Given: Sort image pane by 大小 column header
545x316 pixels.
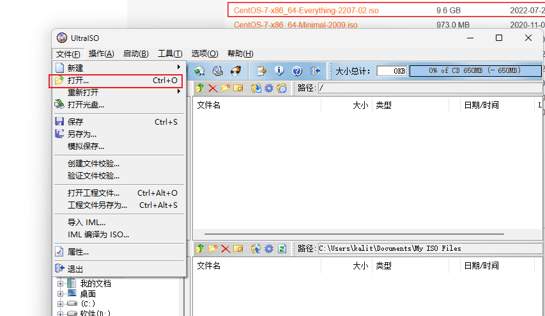Looking at the screenshot, I should pos(346,105).
